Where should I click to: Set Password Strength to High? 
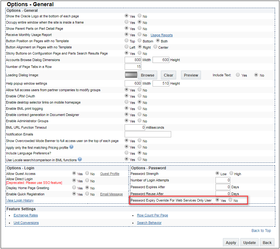(231, 173)
